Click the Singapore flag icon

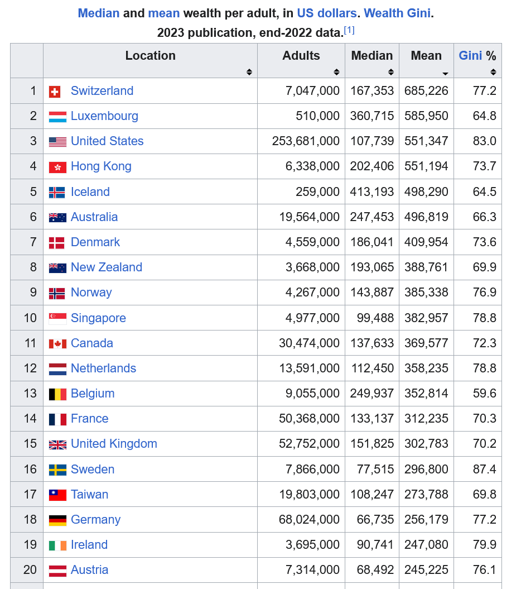pyautogui.click(x=57, y=319)
